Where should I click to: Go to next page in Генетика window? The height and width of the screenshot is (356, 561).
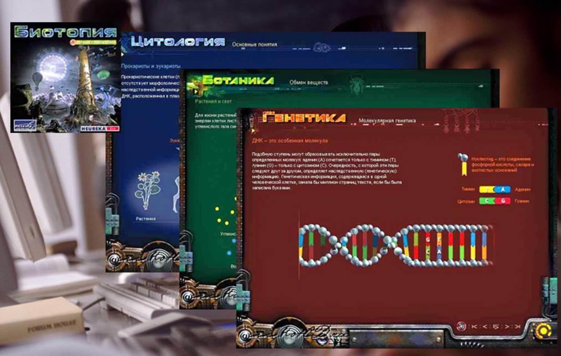pos(507,326)
